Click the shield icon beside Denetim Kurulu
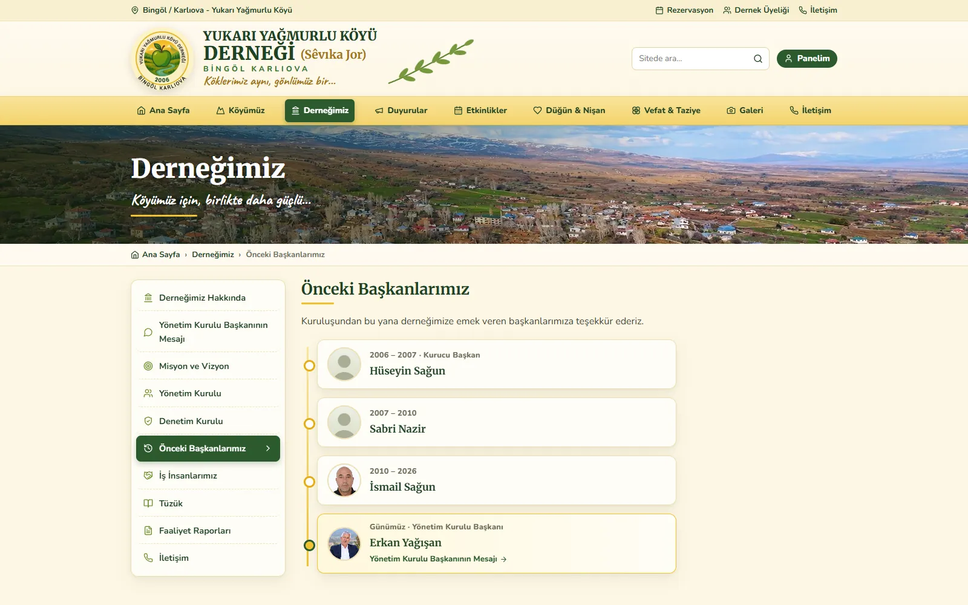968x605 pixels. 148,421
